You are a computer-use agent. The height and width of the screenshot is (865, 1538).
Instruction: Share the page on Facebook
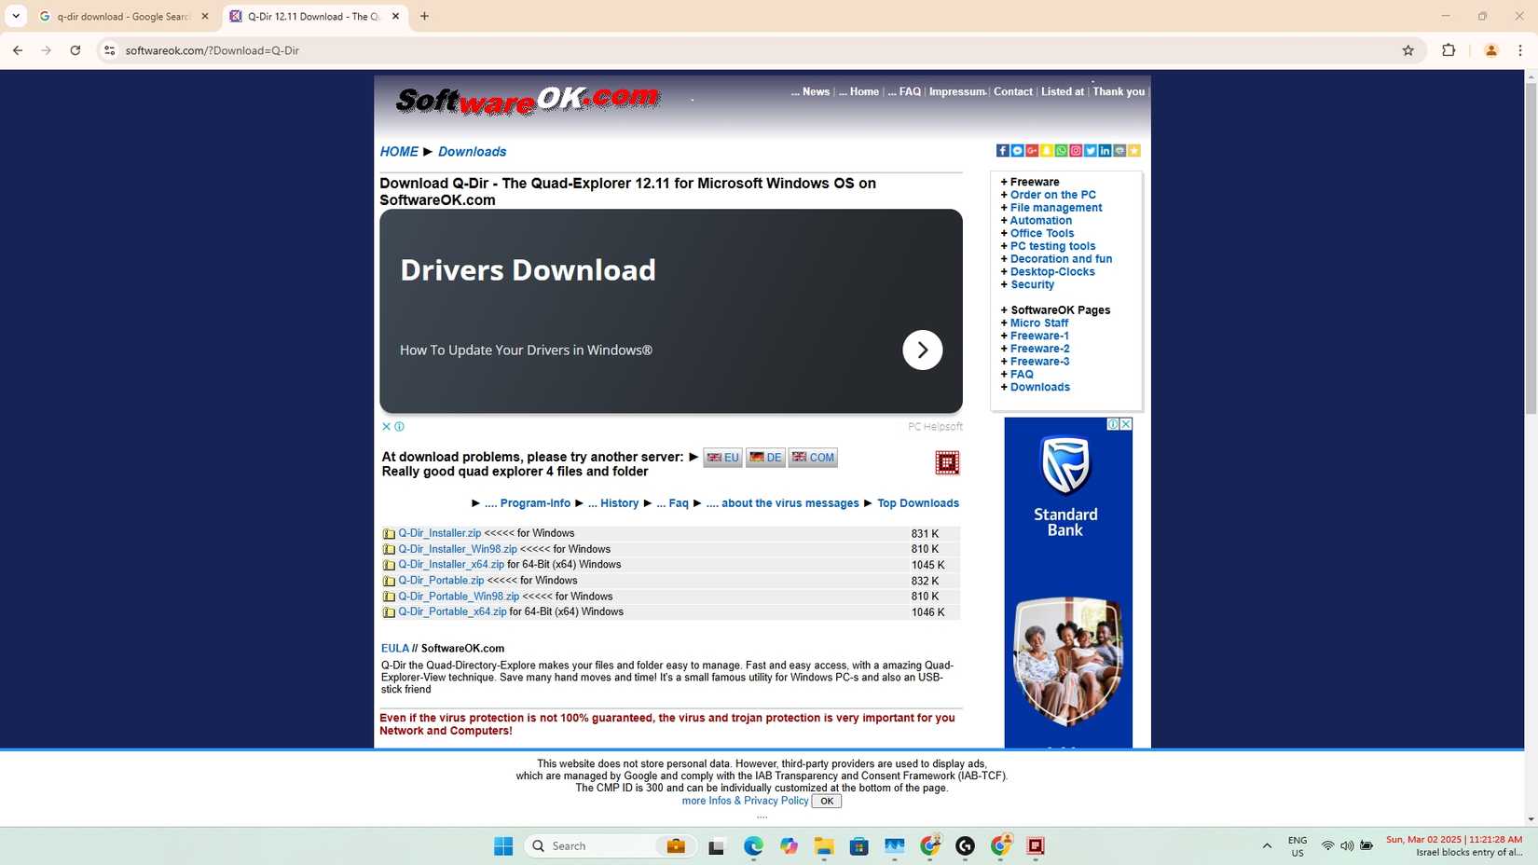point(1003,150)
